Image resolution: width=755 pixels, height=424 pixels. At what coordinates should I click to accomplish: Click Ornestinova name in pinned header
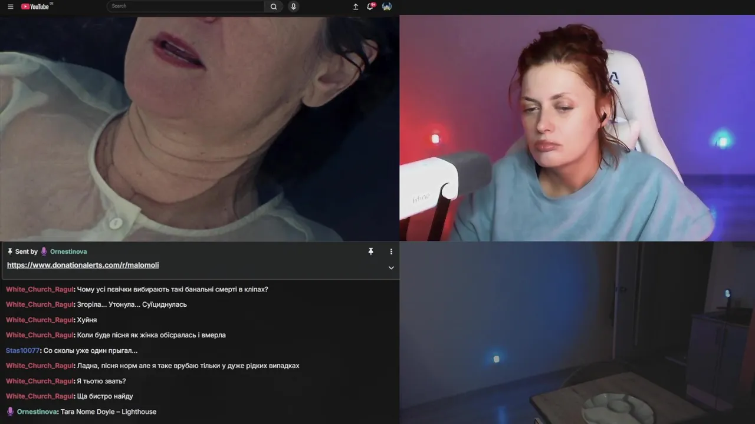[x=68, y=251]
